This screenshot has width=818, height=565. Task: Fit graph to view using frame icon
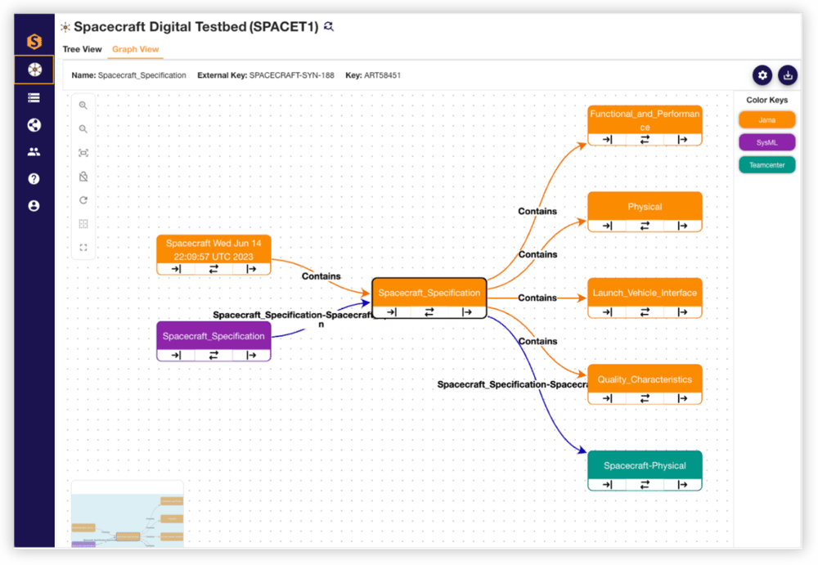(83, 153)
